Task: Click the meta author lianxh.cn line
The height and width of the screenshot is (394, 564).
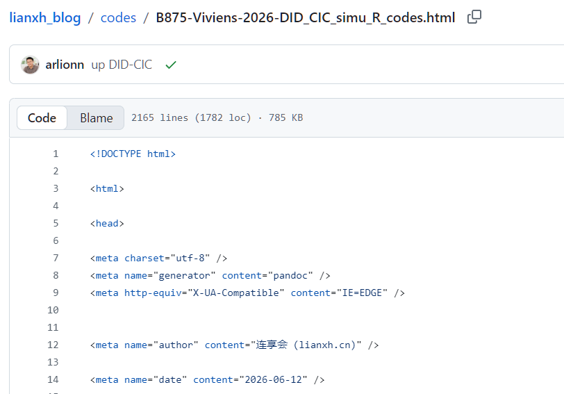Action: (x=234, y=345)
